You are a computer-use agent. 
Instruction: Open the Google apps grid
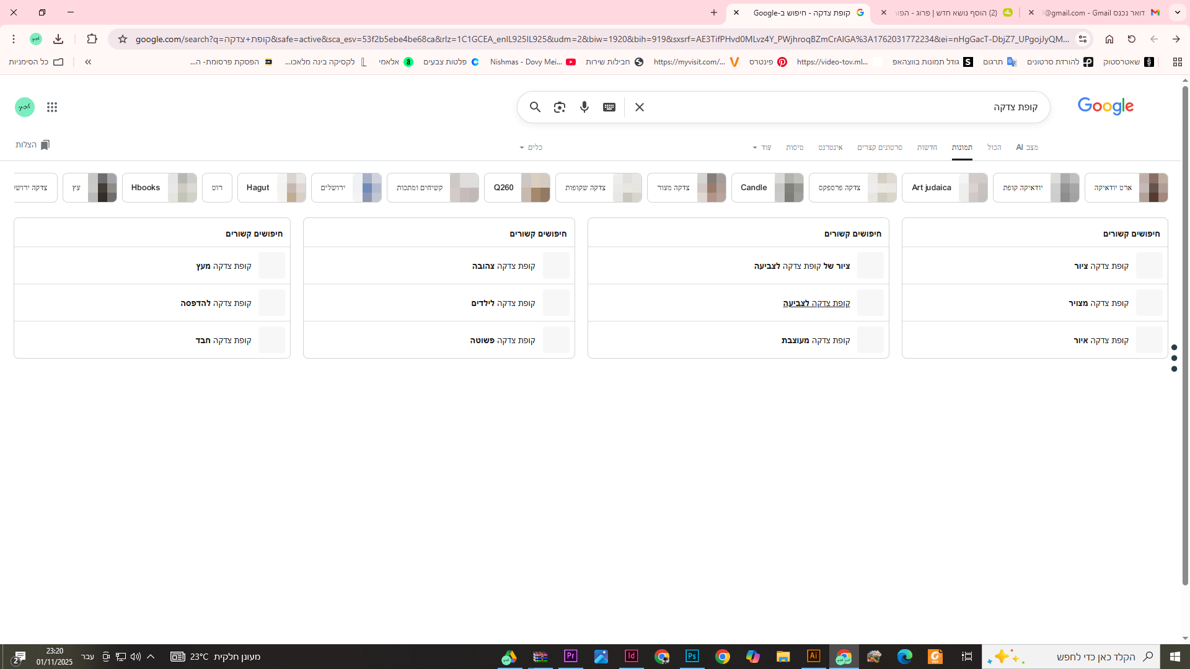click(52, 107)
